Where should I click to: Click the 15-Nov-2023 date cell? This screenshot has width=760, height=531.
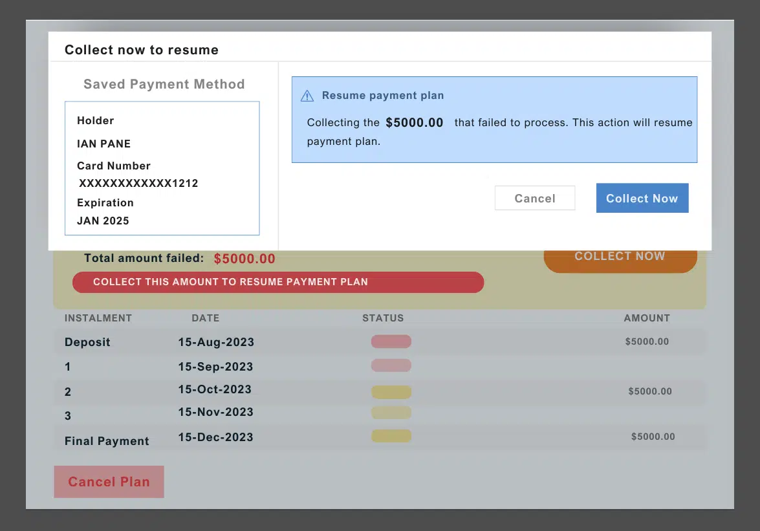tap(215, 412)
